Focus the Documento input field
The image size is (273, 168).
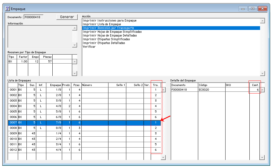pyautogui.click(x=33, y=17)
